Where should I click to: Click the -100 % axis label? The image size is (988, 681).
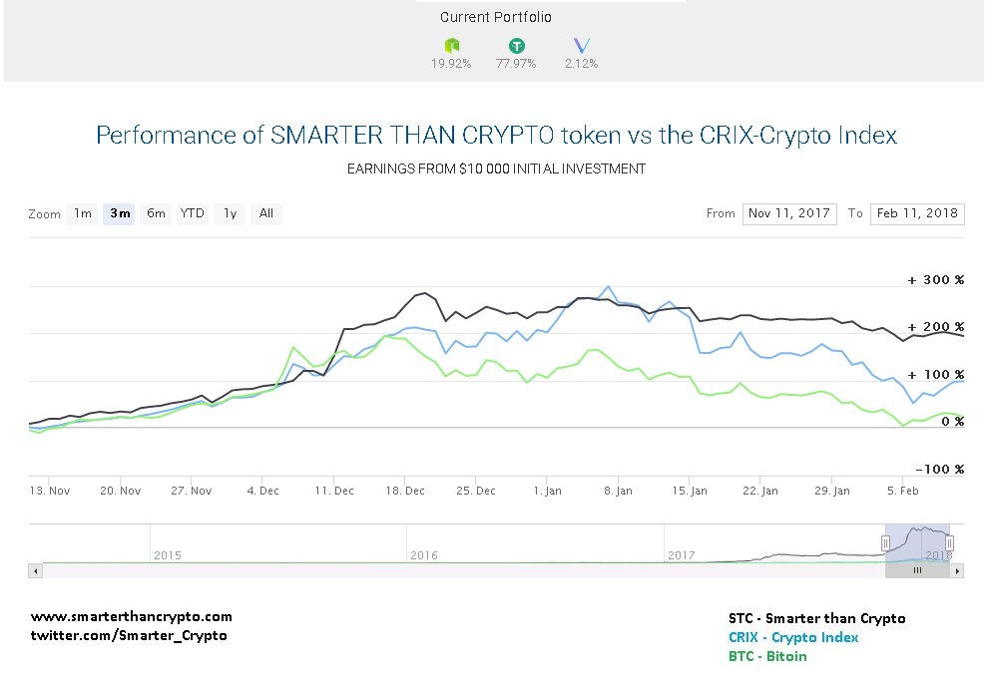tap(939, 469)
